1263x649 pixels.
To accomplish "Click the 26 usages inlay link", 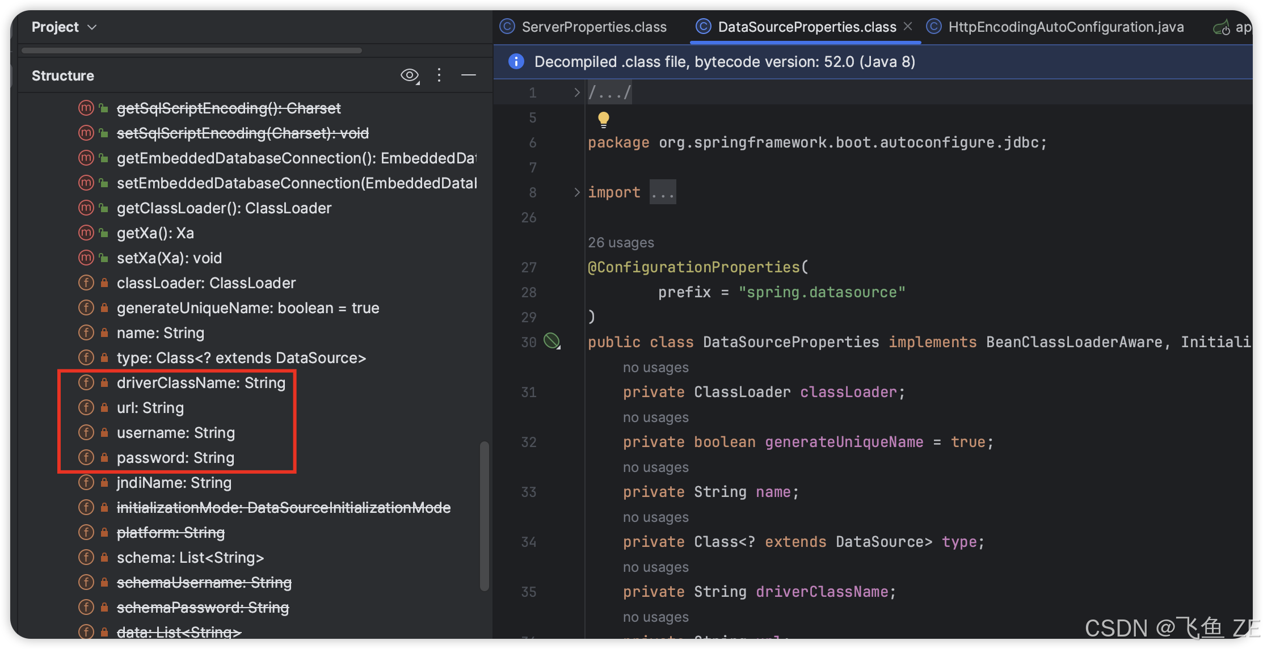I will (x=621, y=242).
